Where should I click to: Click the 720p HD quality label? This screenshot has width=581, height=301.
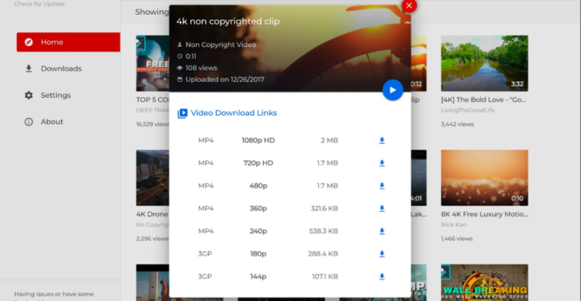(x=258, y=163)
